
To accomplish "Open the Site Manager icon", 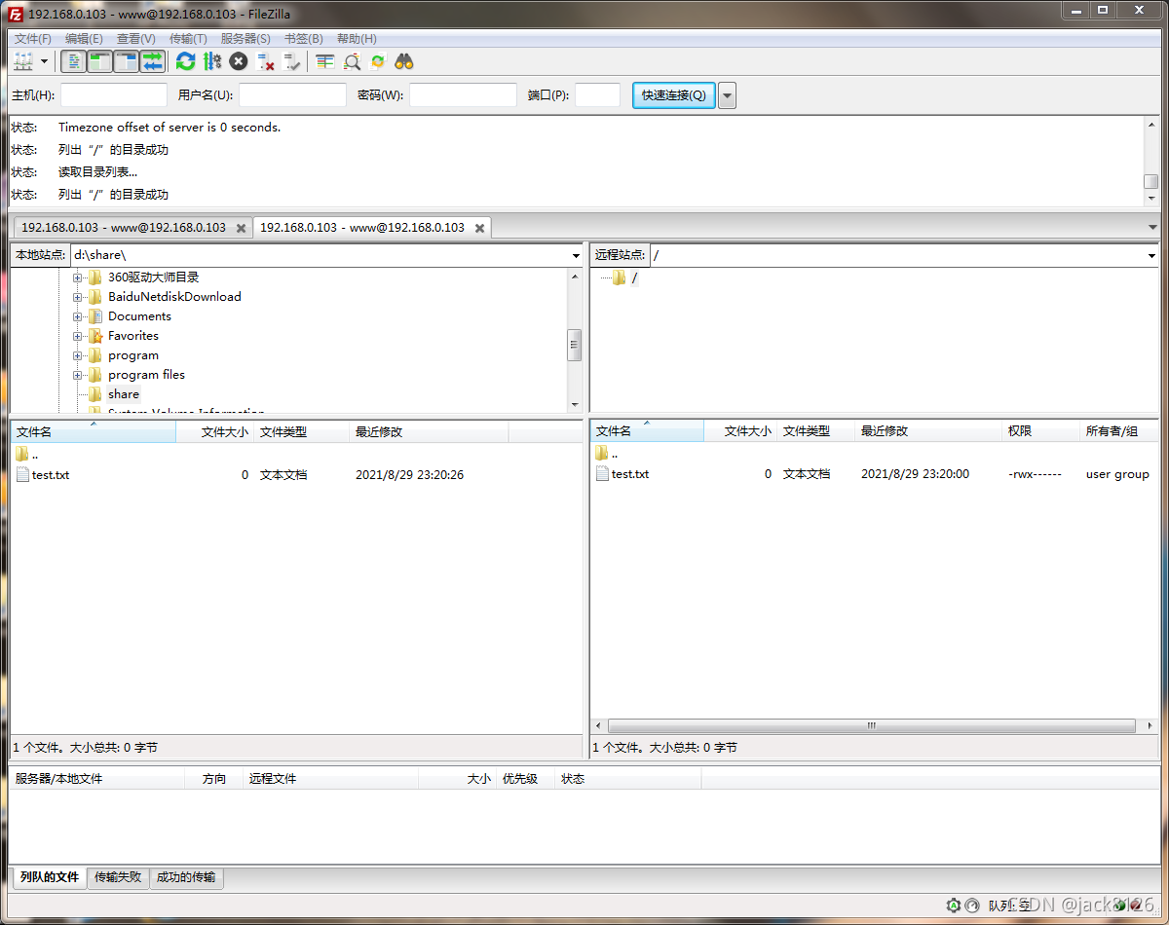I will coord(23,61).
